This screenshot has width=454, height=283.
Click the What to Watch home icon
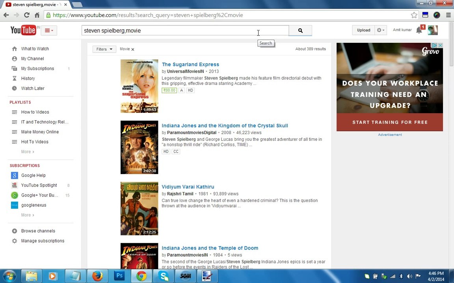coord(14,49)
